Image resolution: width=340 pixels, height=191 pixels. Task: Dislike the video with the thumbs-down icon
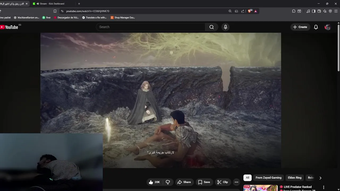(168, 182)
